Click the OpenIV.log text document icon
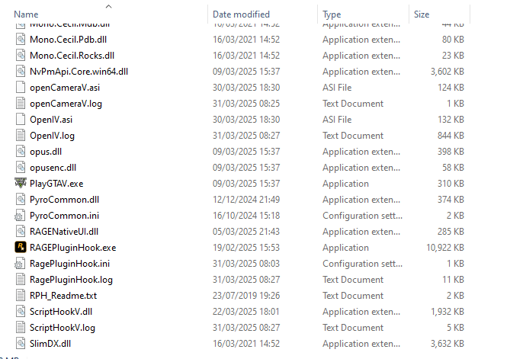The width and height of the screenshot is (510, 359). click(21, 135)
